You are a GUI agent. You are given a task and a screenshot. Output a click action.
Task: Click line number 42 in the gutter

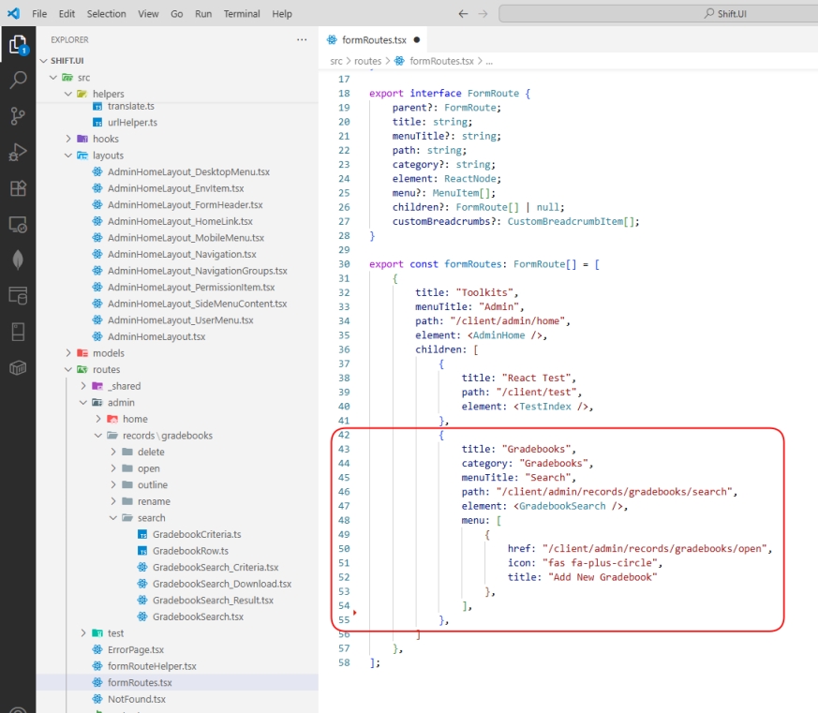[344, 435]
